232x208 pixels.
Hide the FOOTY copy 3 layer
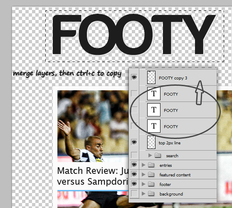(134, 77)
